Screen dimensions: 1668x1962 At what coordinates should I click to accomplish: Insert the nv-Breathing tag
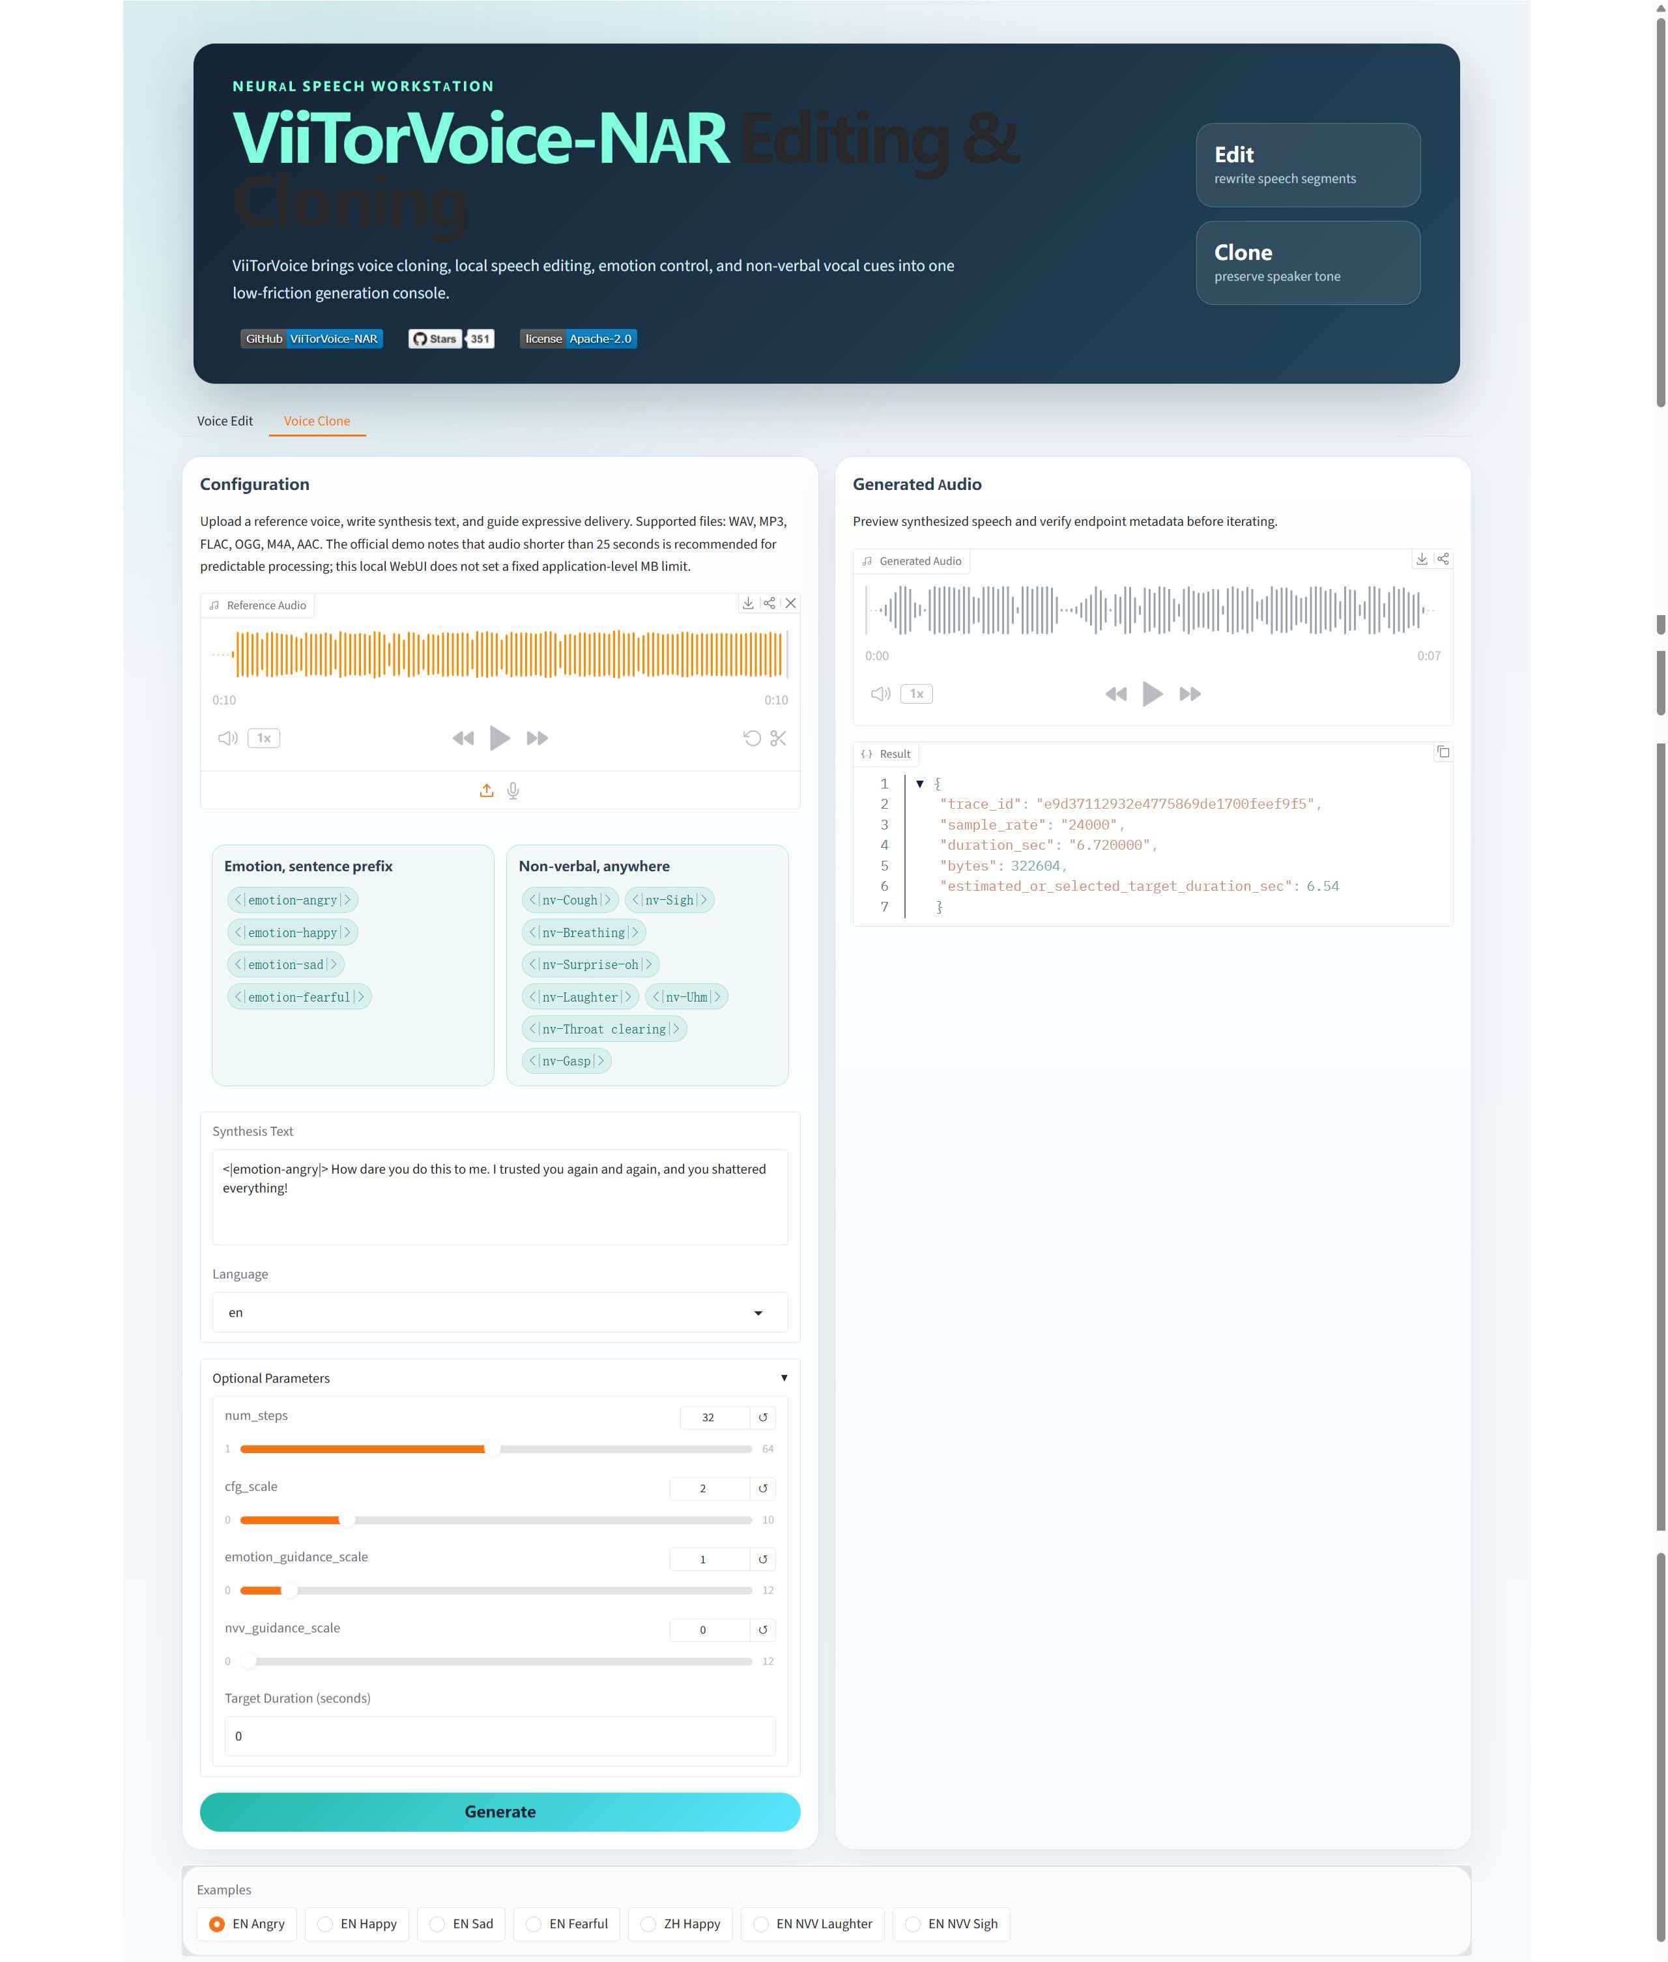583,932
